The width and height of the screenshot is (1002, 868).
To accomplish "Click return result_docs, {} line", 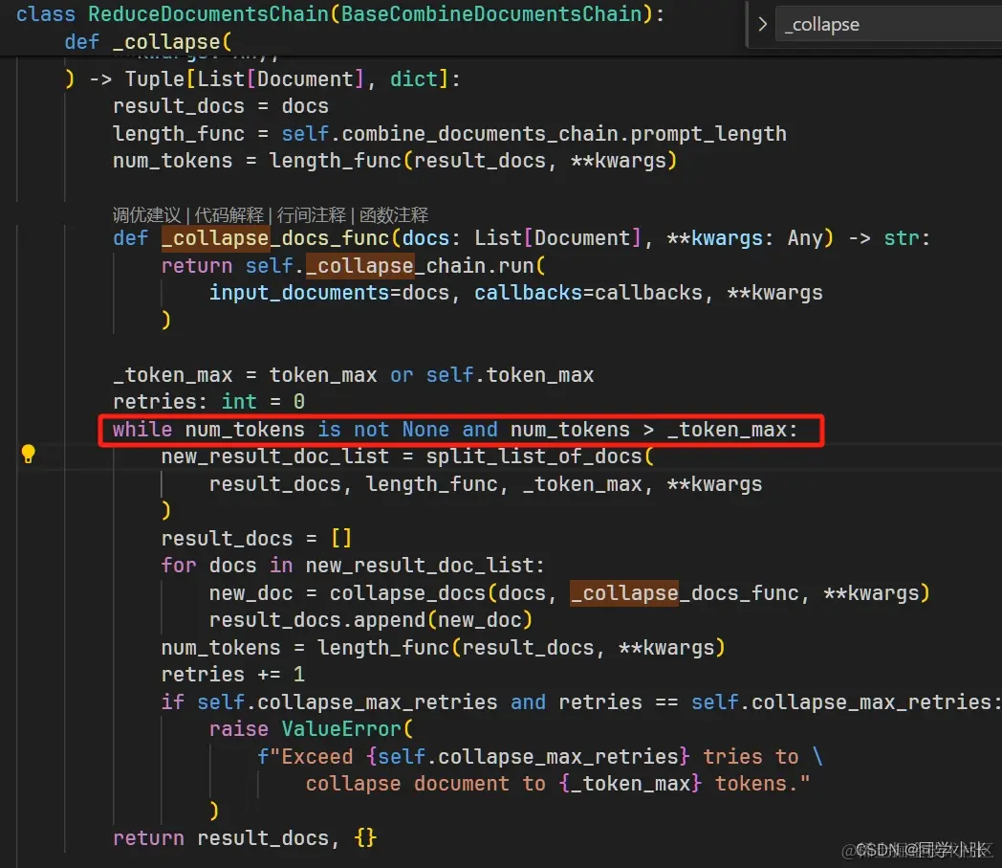I will click(x=245, y=838).
